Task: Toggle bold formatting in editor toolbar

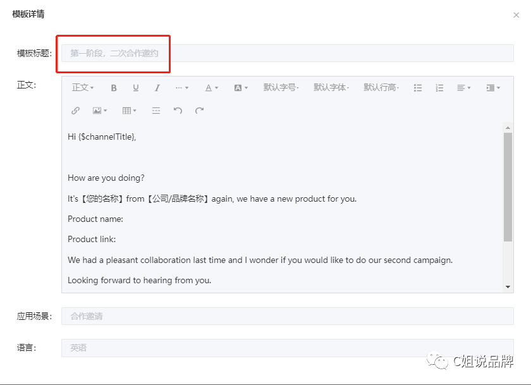Action: coord(114,88)
